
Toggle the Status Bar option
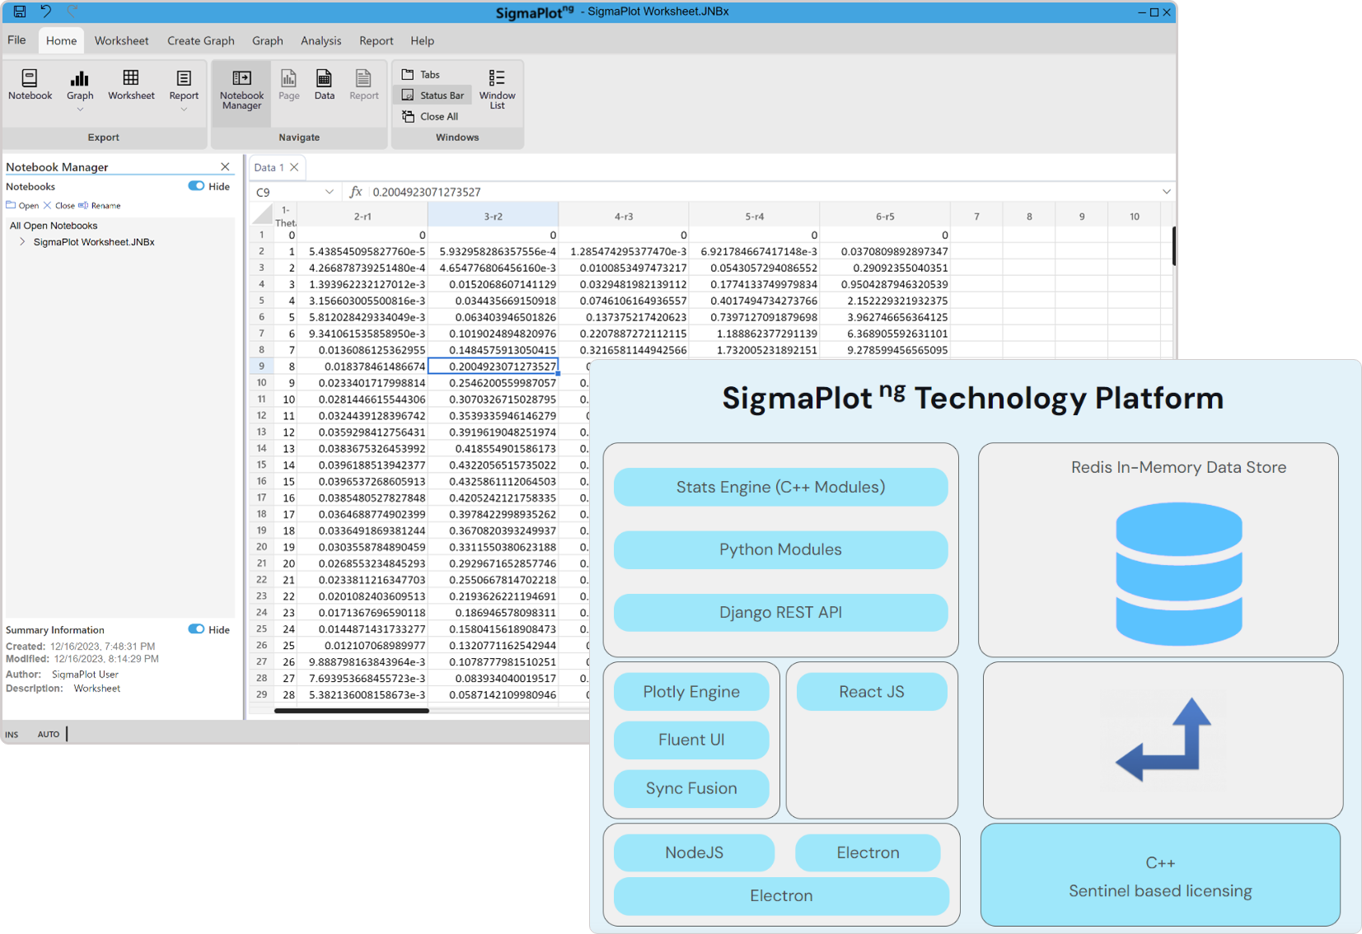pos(433,96)
